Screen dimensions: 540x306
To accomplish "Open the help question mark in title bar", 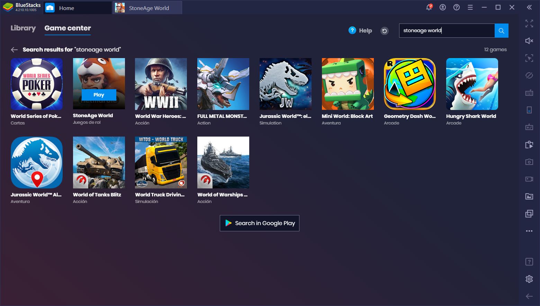I will coord(457,7).
